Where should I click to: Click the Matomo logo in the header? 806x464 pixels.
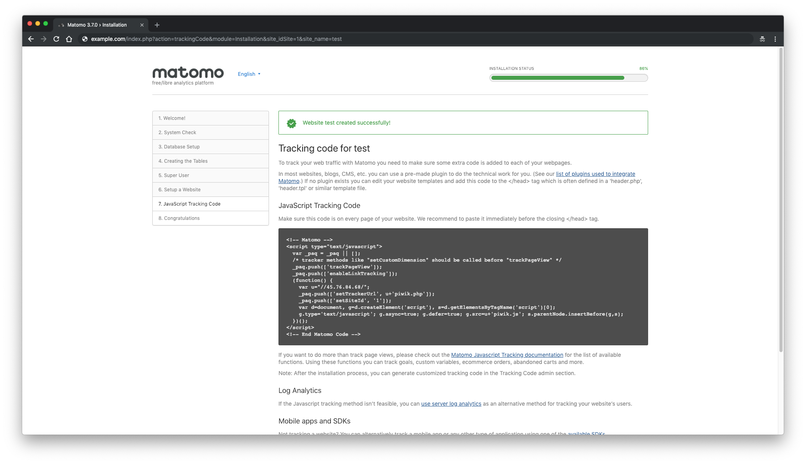[x=188, y=73]
